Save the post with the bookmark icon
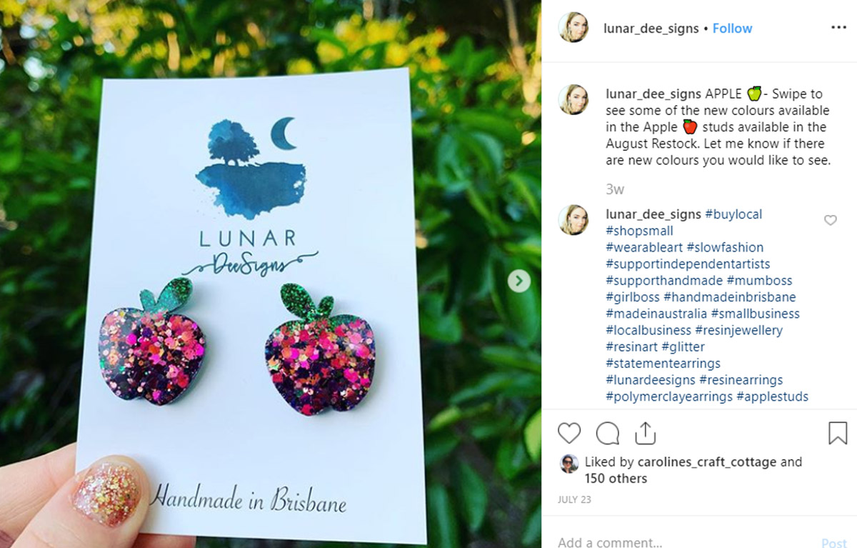This screenshot has height=548, width=857. [x=838, y=433]
